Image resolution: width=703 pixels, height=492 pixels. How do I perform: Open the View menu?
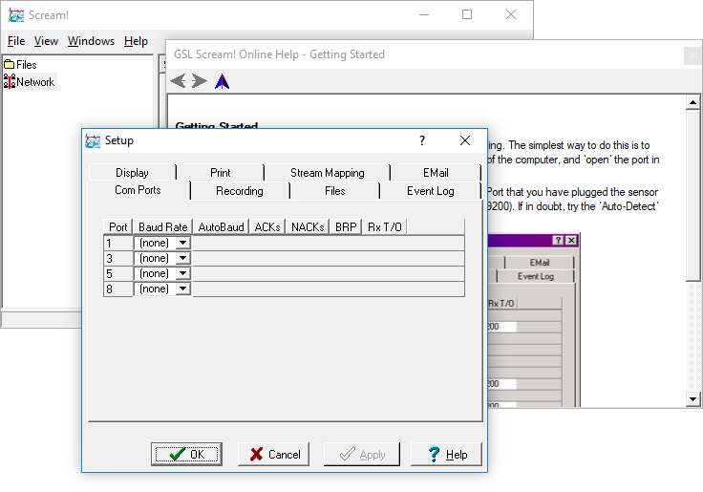pyautogui.click(x=46, y=41)
